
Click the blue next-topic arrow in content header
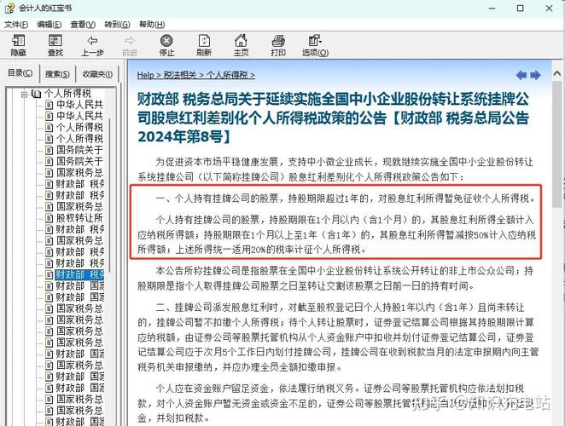pyautogui.click(x=535, y=75)
